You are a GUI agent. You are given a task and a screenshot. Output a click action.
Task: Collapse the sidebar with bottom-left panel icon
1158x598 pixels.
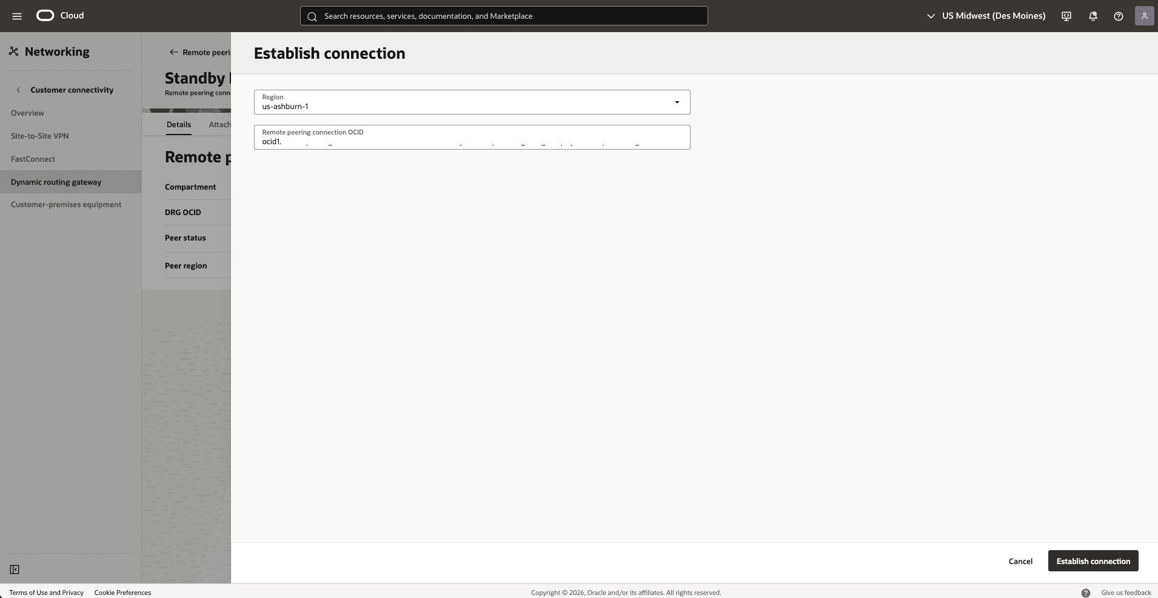click(14, 570)
